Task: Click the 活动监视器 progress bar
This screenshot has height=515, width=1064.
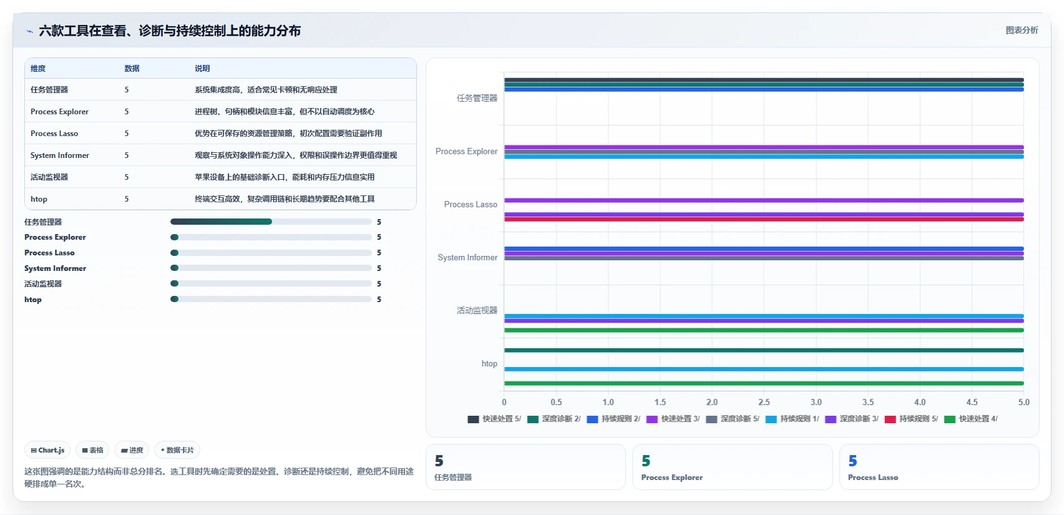Action: pos(271,283)
